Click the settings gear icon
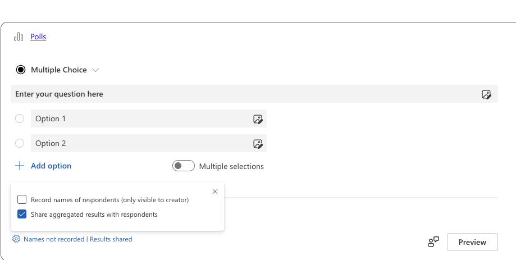Screen dimensions: 516x260 coord(16,239)
